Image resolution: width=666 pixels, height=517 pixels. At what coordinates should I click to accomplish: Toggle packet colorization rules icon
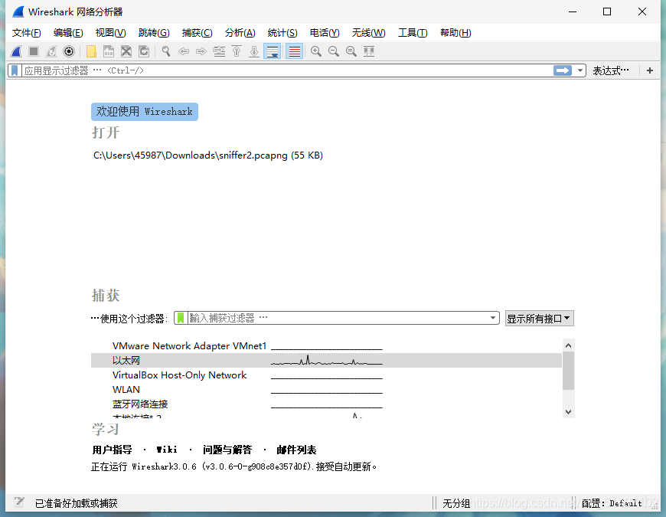click(295, 52)
